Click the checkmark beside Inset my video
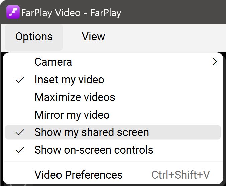Image resolution: width=226 pixels, height=186 pixels. point(20,80)
